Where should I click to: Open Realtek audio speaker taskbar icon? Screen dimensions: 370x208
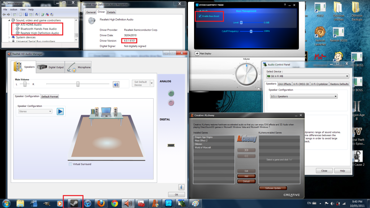click(128, 203)
